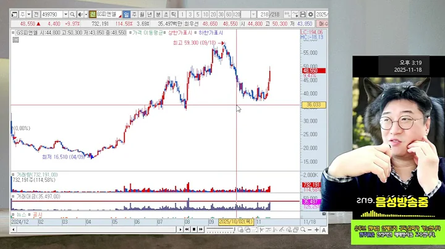Select the 분 minute chart tab

coord(158,14)
